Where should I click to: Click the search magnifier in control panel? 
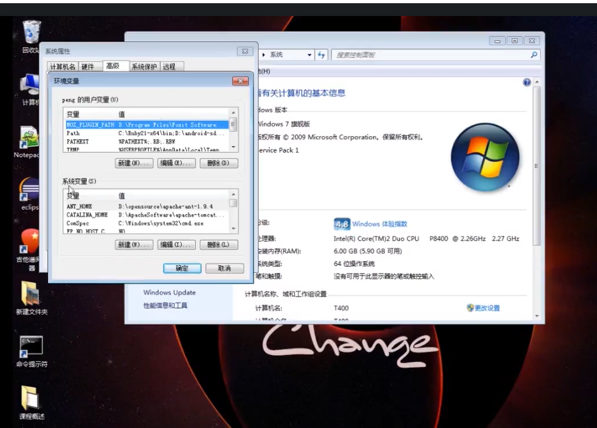(x=534, y=55)
